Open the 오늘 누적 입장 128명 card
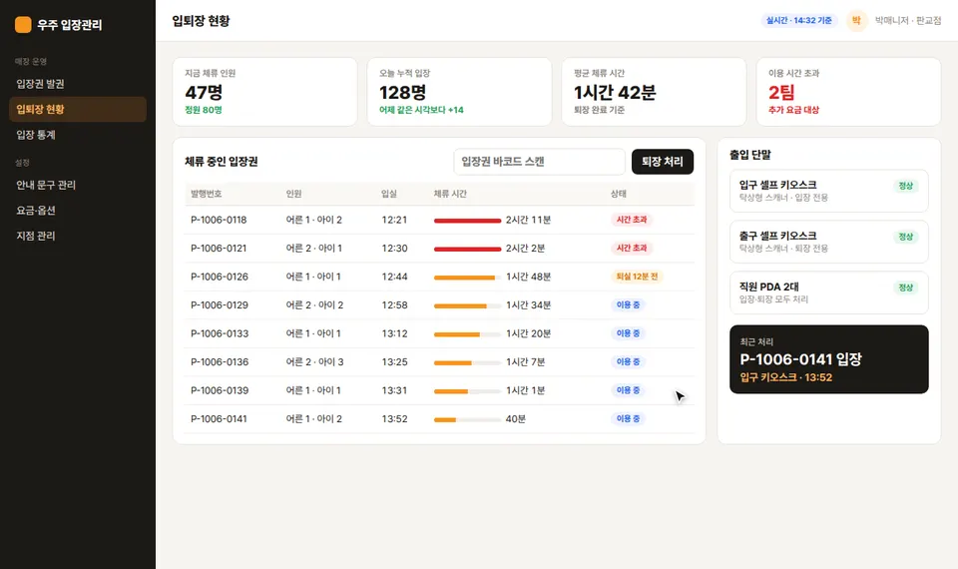 coord(459,92)
